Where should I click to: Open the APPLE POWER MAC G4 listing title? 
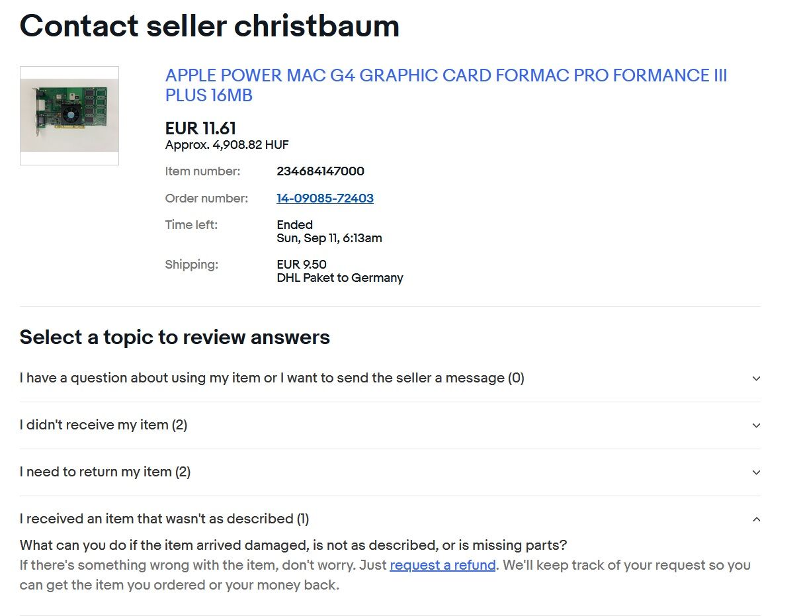pyautogui.click(x=446, y=85)
